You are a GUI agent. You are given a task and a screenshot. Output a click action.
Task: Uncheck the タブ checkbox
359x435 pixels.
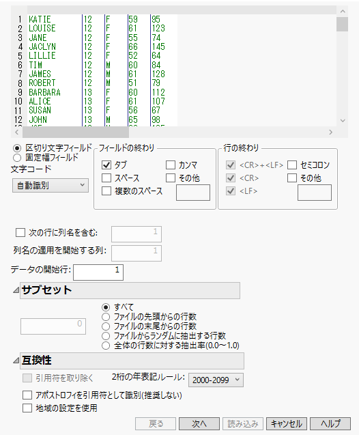tap(106, 165)
